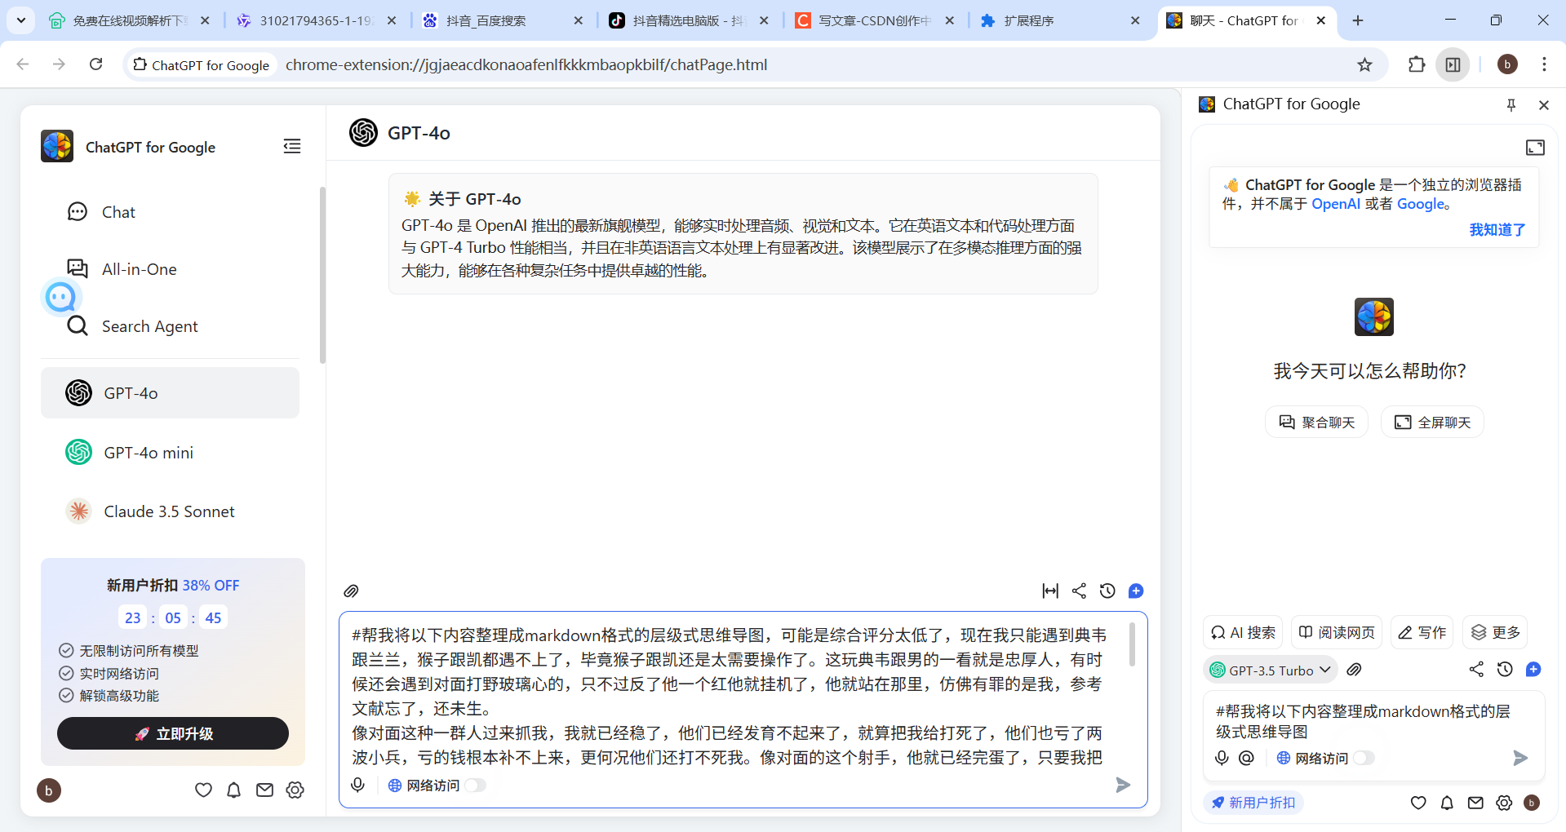Send message from side panel
The image size is (1566, 832).
click(x=1519, y=758)
